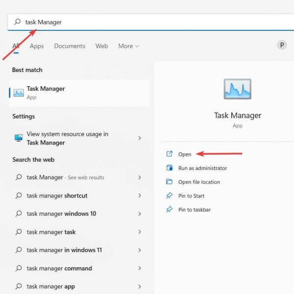Click the Open launch icon
Screen dimensions: 294x294
tap(170, 154)
